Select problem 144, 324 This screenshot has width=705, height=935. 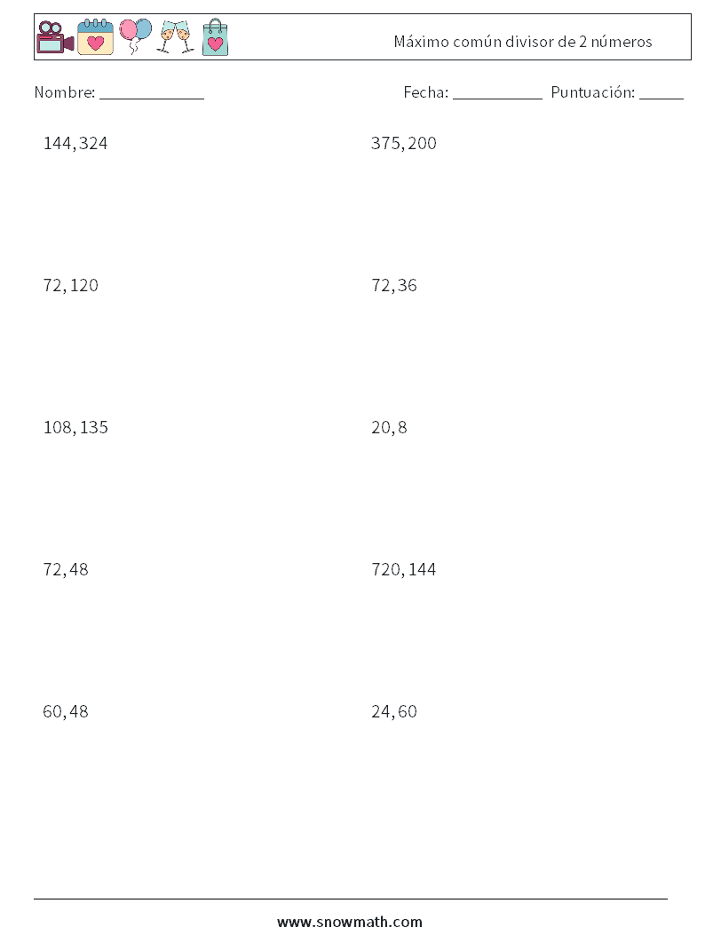[x=75, y=143]
